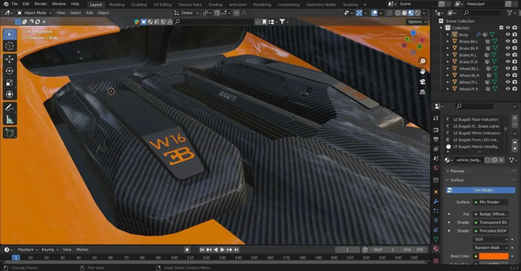Switch perspective/orthographic with grid icon
521x271 pixels.
[422, 92]
